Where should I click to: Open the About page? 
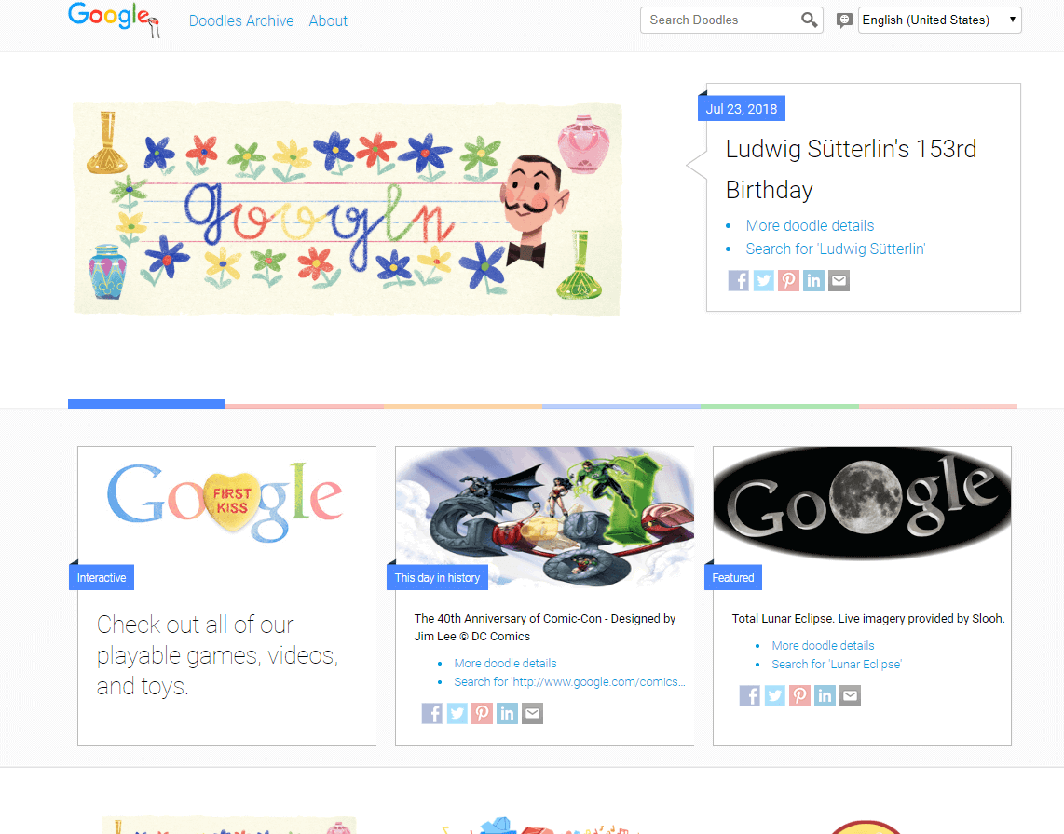(x=328, y=21)
